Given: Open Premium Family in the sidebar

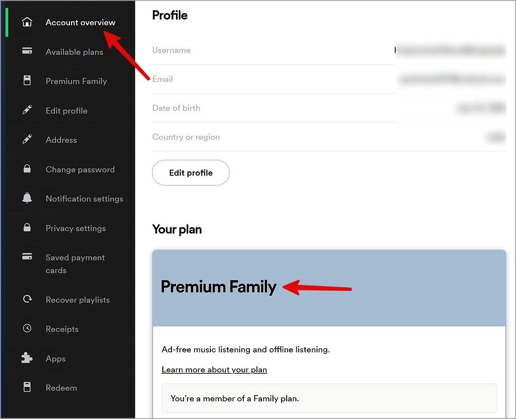Looking at the screenshot, I should (71, 81).
